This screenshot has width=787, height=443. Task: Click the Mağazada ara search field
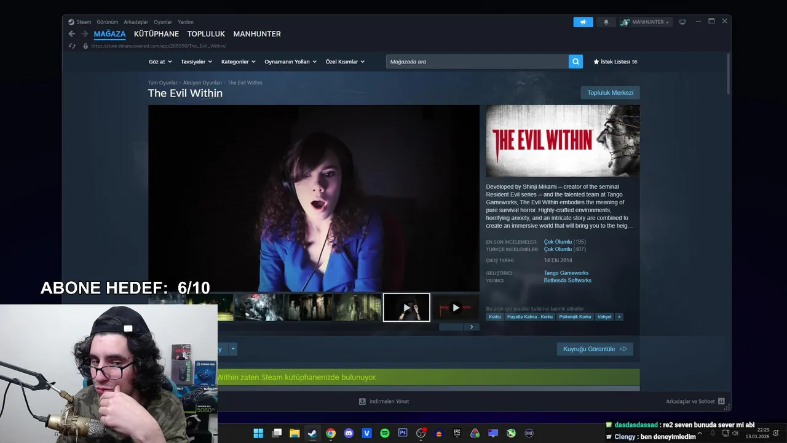[x=477, y=62]
